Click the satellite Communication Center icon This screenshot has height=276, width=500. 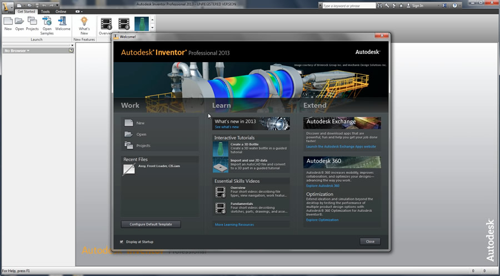(394, 6)
